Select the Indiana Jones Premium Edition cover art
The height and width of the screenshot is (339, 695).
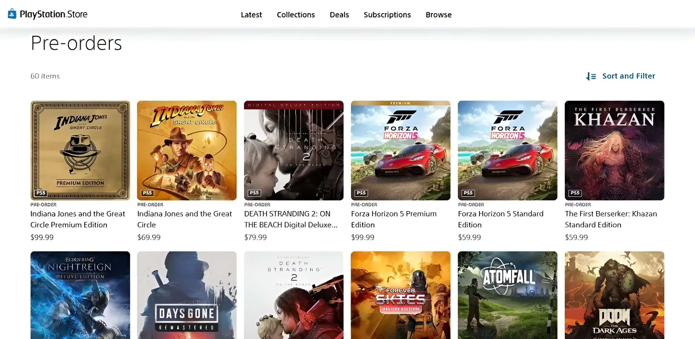point(80,150)
